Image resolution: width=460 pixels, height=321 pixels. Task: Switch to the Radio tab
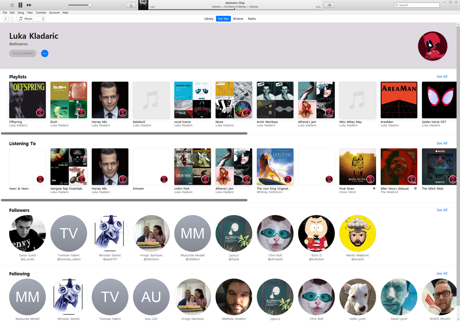pos(252,19)
